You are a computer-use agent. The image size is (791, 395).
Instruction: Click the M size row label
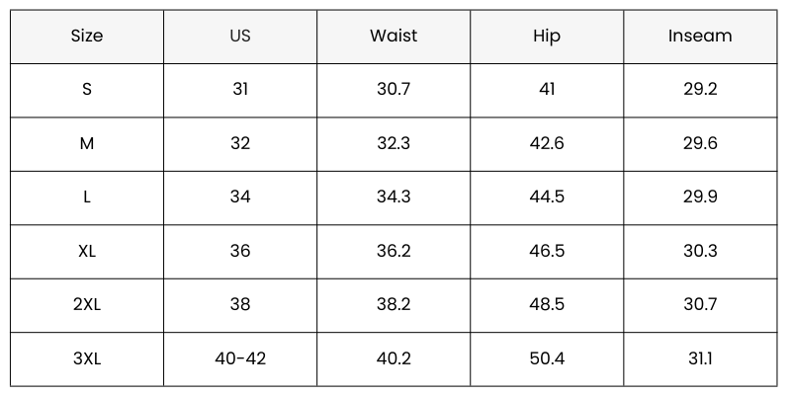pyautogui.click(x=87, y=143)
